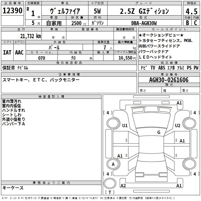Click the chassis number AGH30-0261606
This screenshot has width=201, height=201.
(169, 80)
